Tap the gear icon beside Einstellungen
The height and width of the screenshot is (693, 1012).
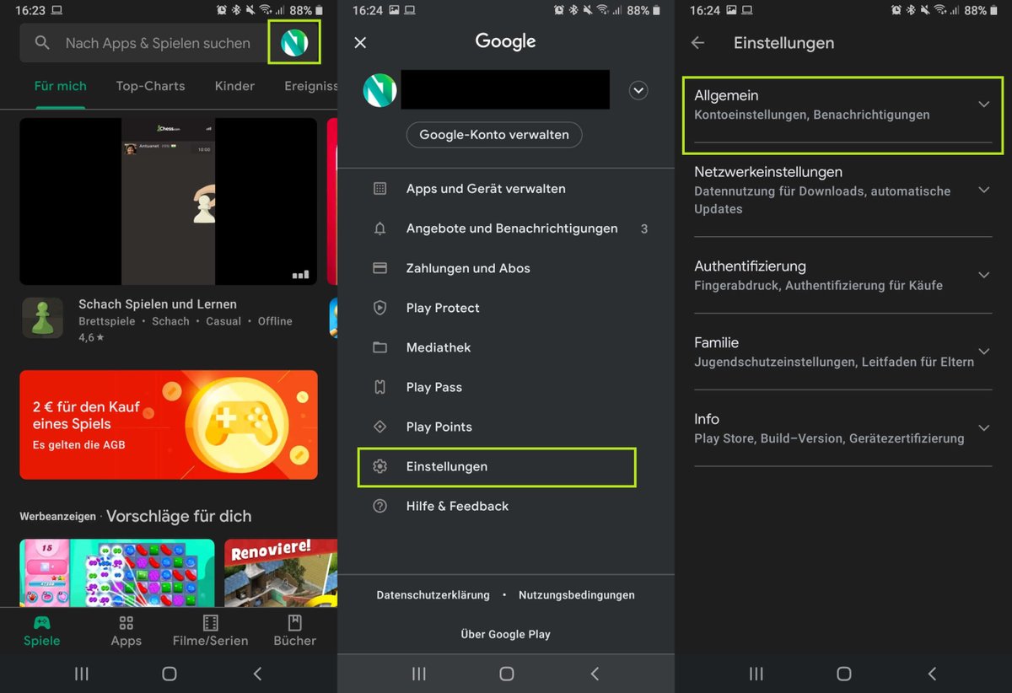pyautogui.click(x=379, y=466)
